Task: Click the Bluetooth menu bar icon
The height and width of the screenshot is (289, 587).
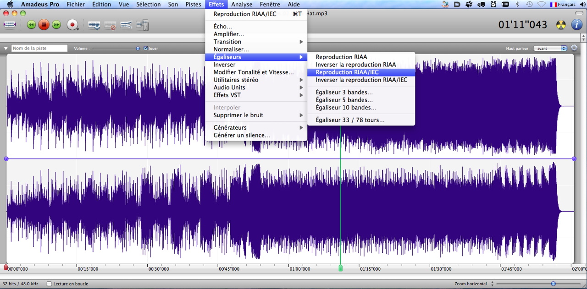Action: click(x=517, y=4)
